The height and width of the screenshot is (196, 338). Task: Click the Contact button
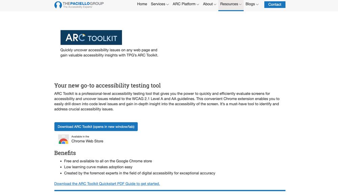coord(274,4)
